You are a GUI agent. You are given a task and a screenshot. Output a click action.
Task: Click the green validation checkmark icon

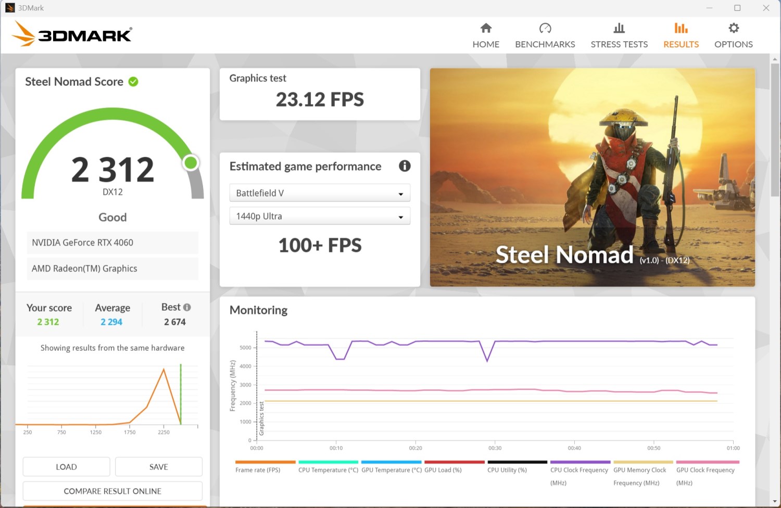[133, 82]
